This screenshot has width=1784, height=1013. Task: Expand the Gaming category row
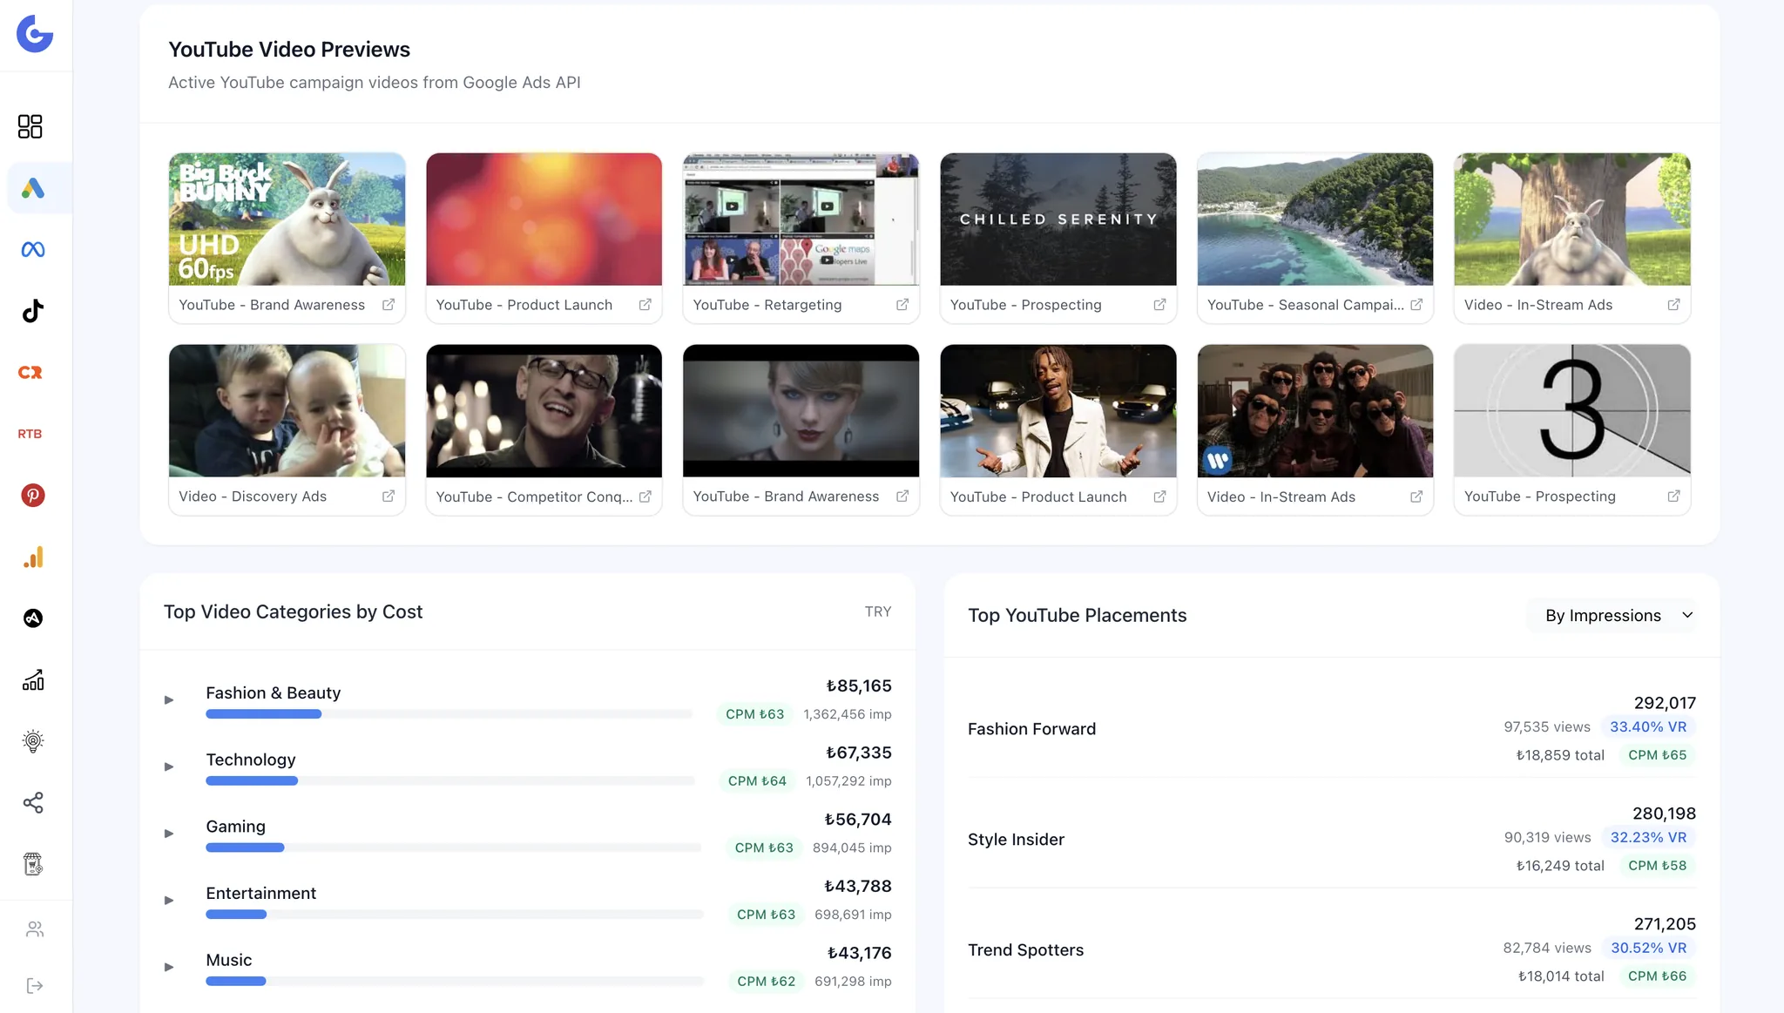[169, 834]
